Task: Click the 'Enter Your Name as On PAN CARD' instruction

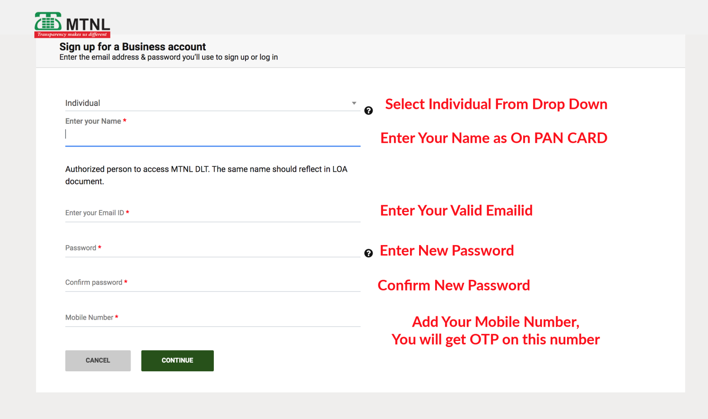Action: tap(494, 138)
